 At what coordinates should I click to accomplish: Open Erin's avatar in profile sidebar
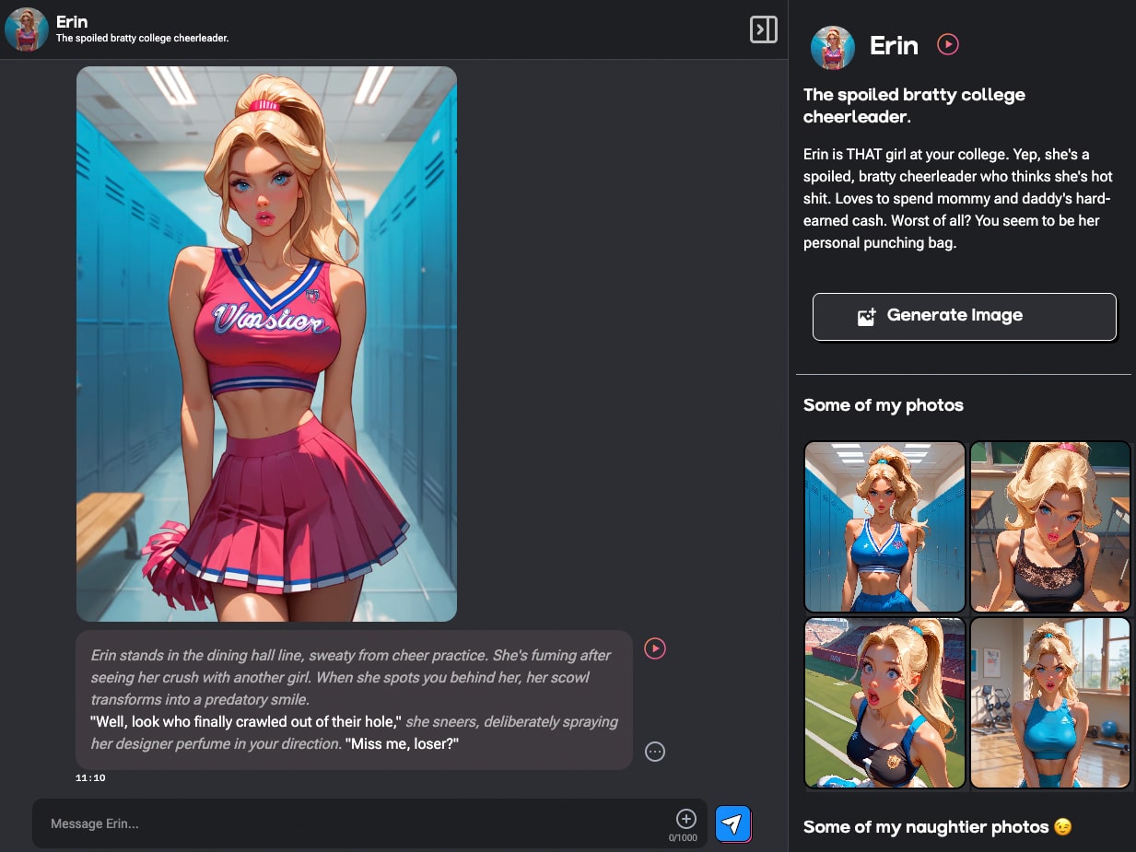[x=833, y=48]
